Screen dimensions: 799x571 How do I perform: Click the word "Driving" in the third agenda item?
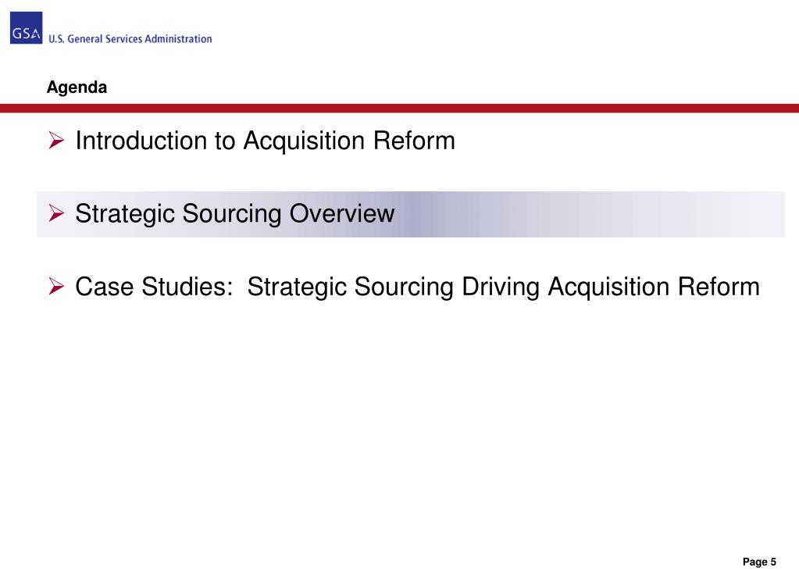click(x=501, y=287)
